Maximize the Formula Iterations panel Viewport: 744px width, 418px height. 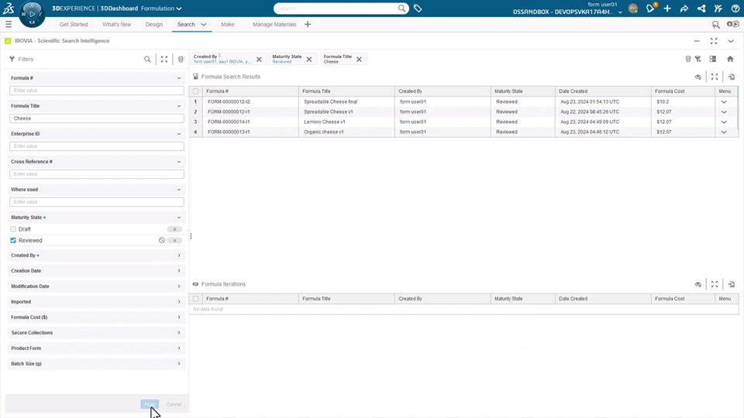[715, 284]
